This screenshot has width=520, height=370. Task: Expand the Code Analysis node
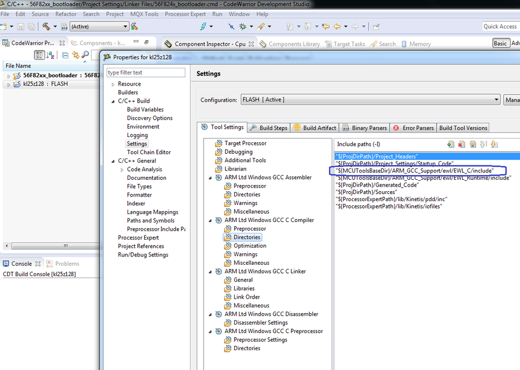coord(122,170)
